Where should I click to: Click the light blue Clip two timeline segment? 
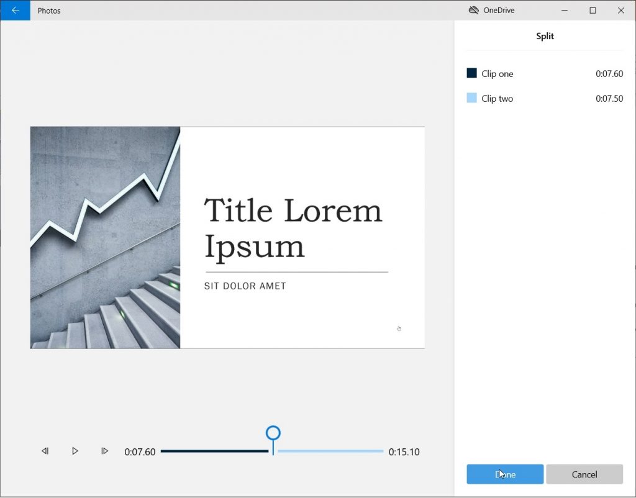tap(330, 451)
